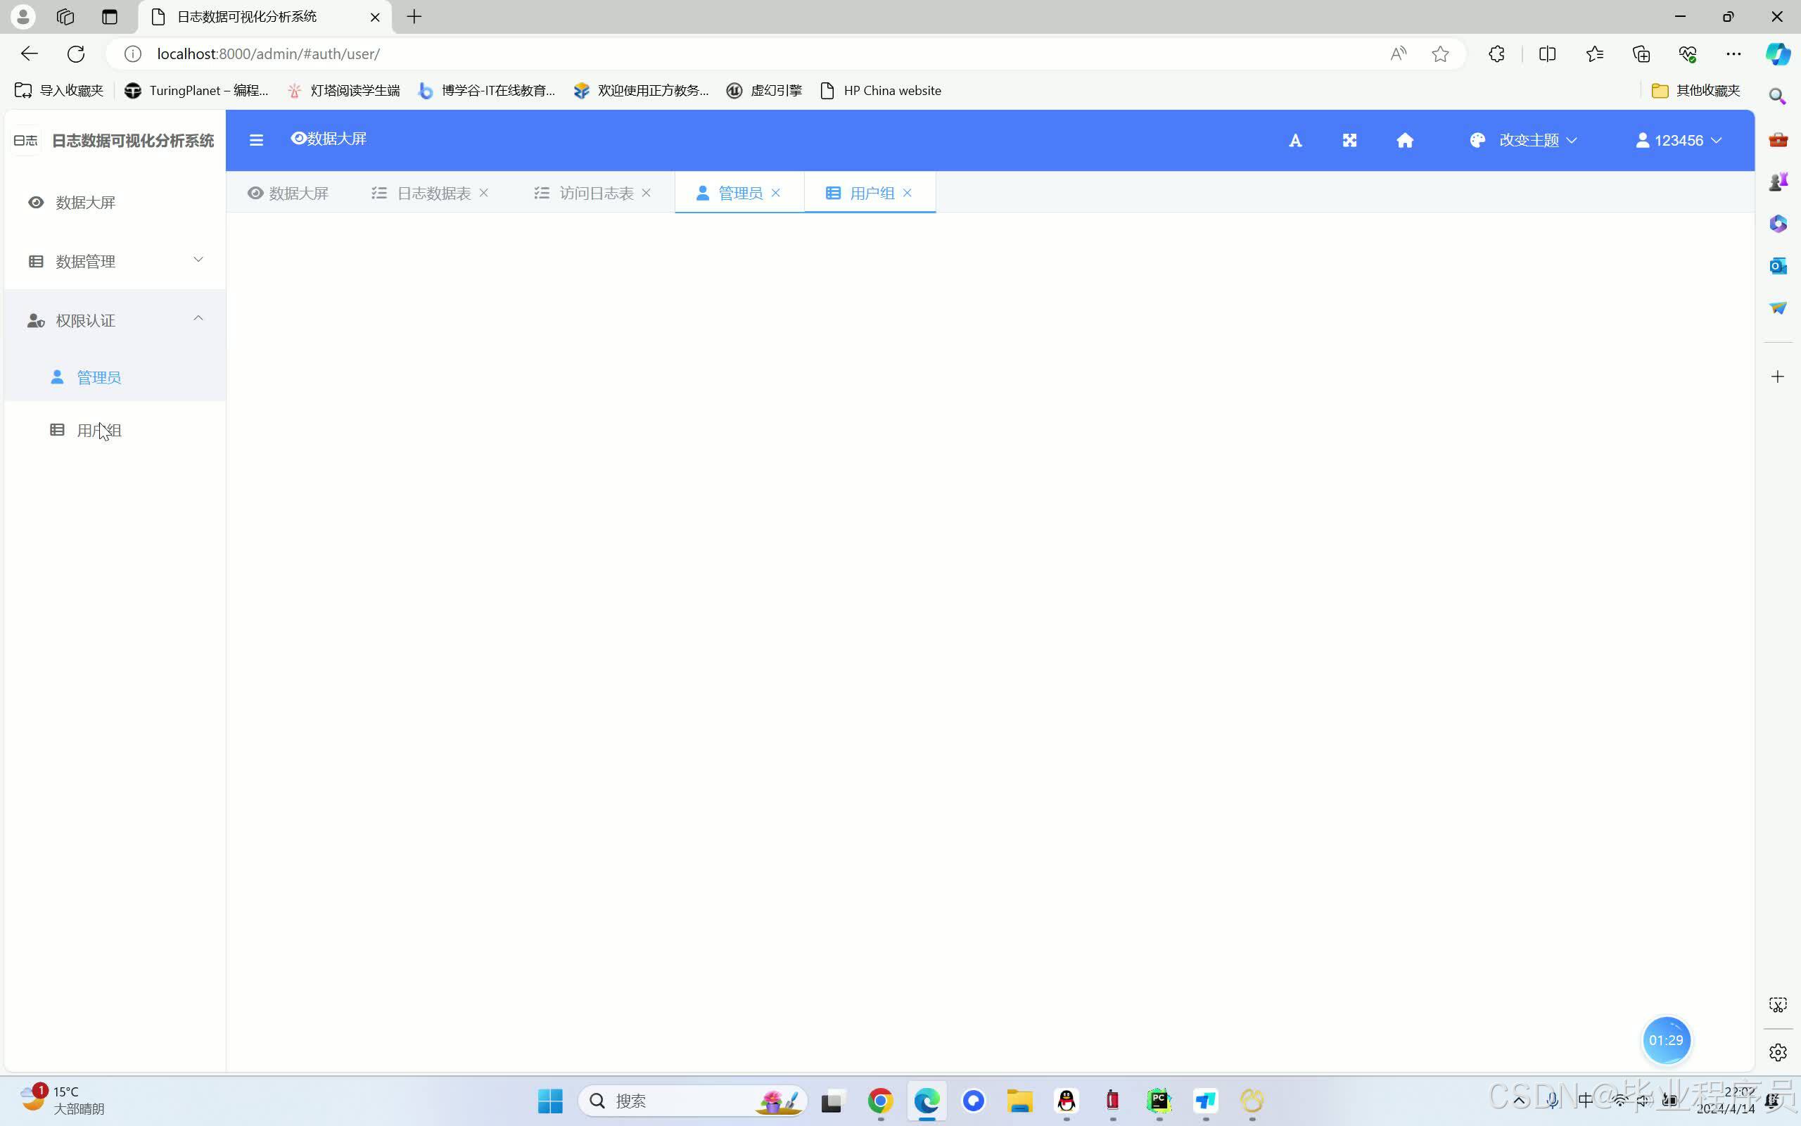Open the 123456 user dropdown

click(x=1678, y=140)
